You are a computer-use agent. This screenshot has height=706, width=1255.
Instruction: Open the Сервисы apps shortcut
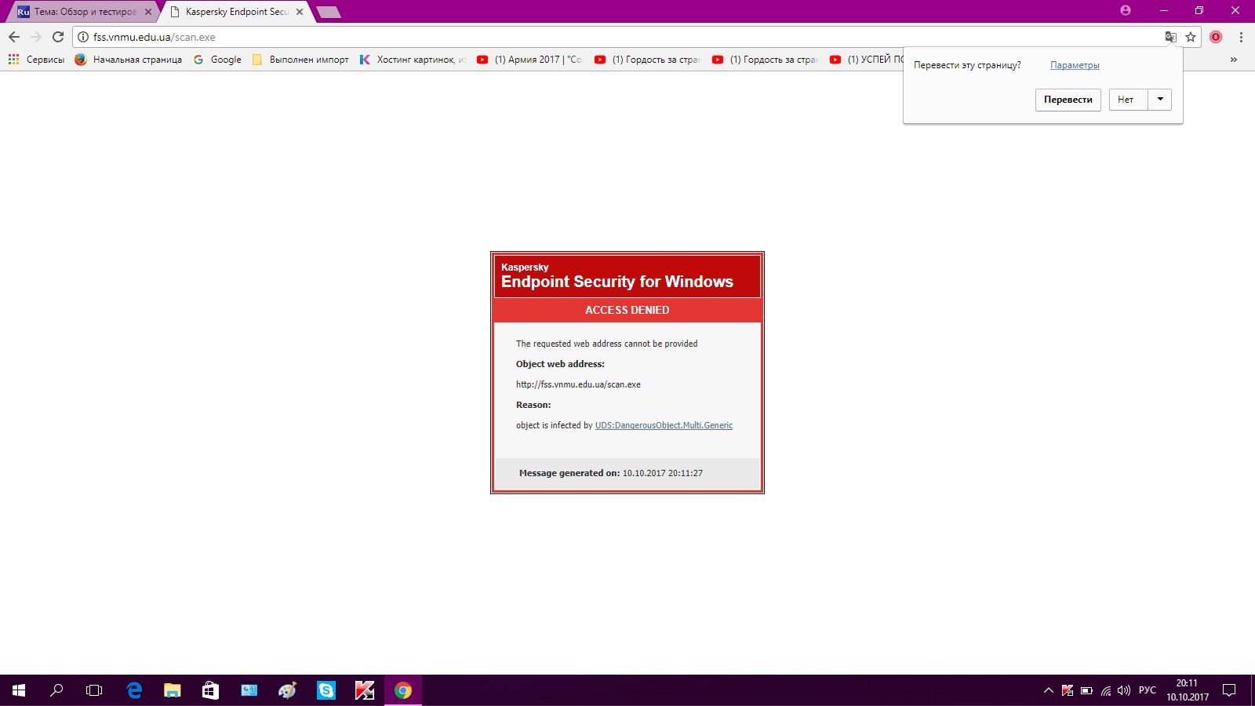[36, 60]
